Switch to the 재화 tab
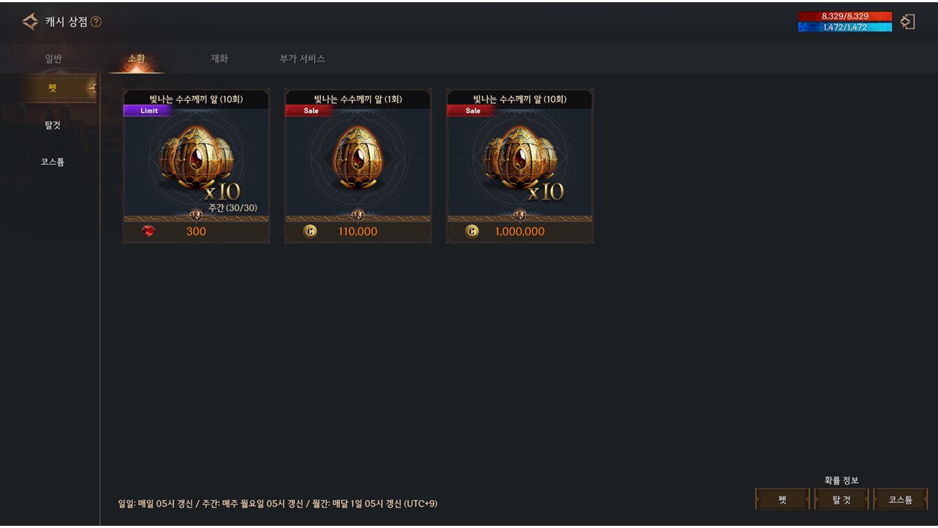The height and width of the screenshot is (528, 938). click(x=219, y=59)
